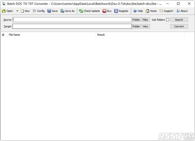The width and height of the screenshot is (195, 141).
Task: Click the Search button
Action: 179,20
